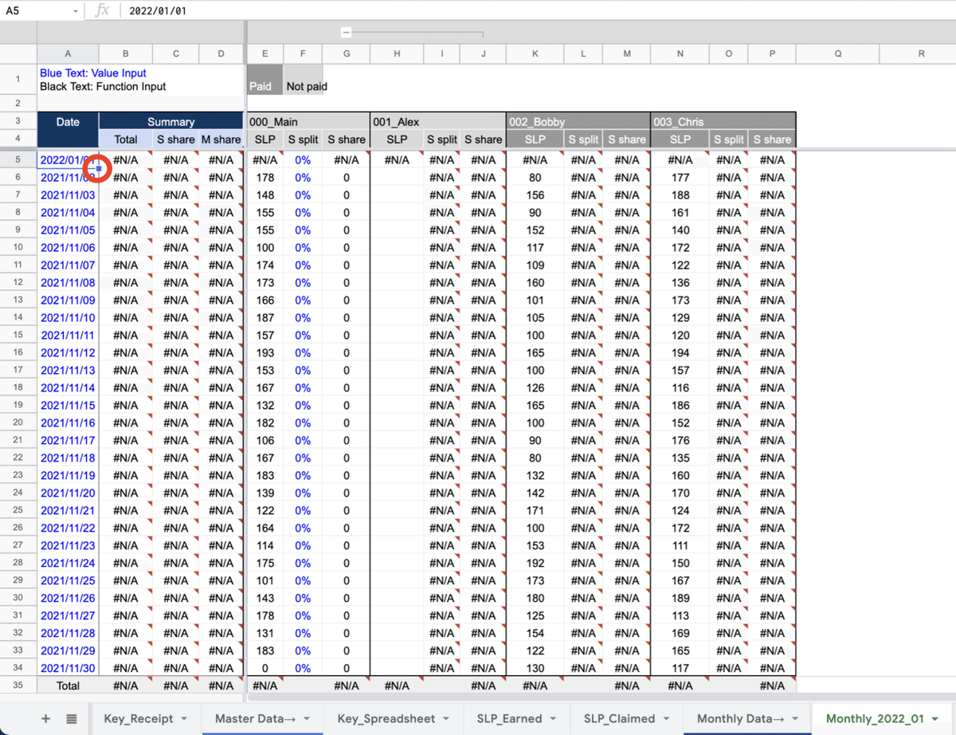Select the SLP cell 0 in row 34
The height and width of the screenshot is (735, 956).
[265, 668]
